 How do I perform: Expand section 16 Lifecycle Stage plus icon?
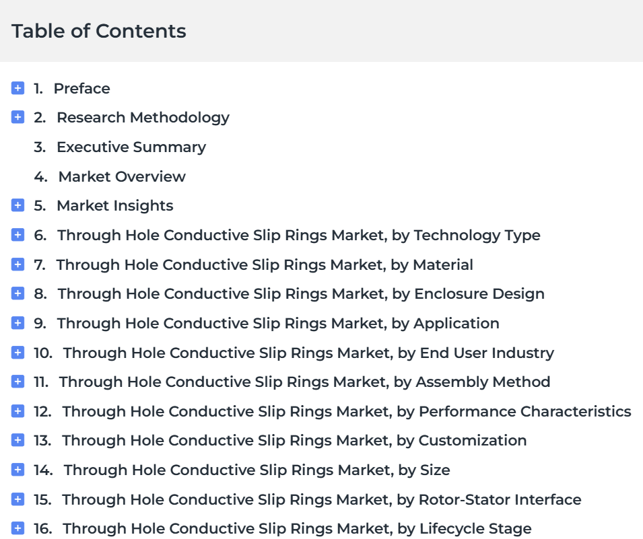pyautogui.click(x=18, y=528)
